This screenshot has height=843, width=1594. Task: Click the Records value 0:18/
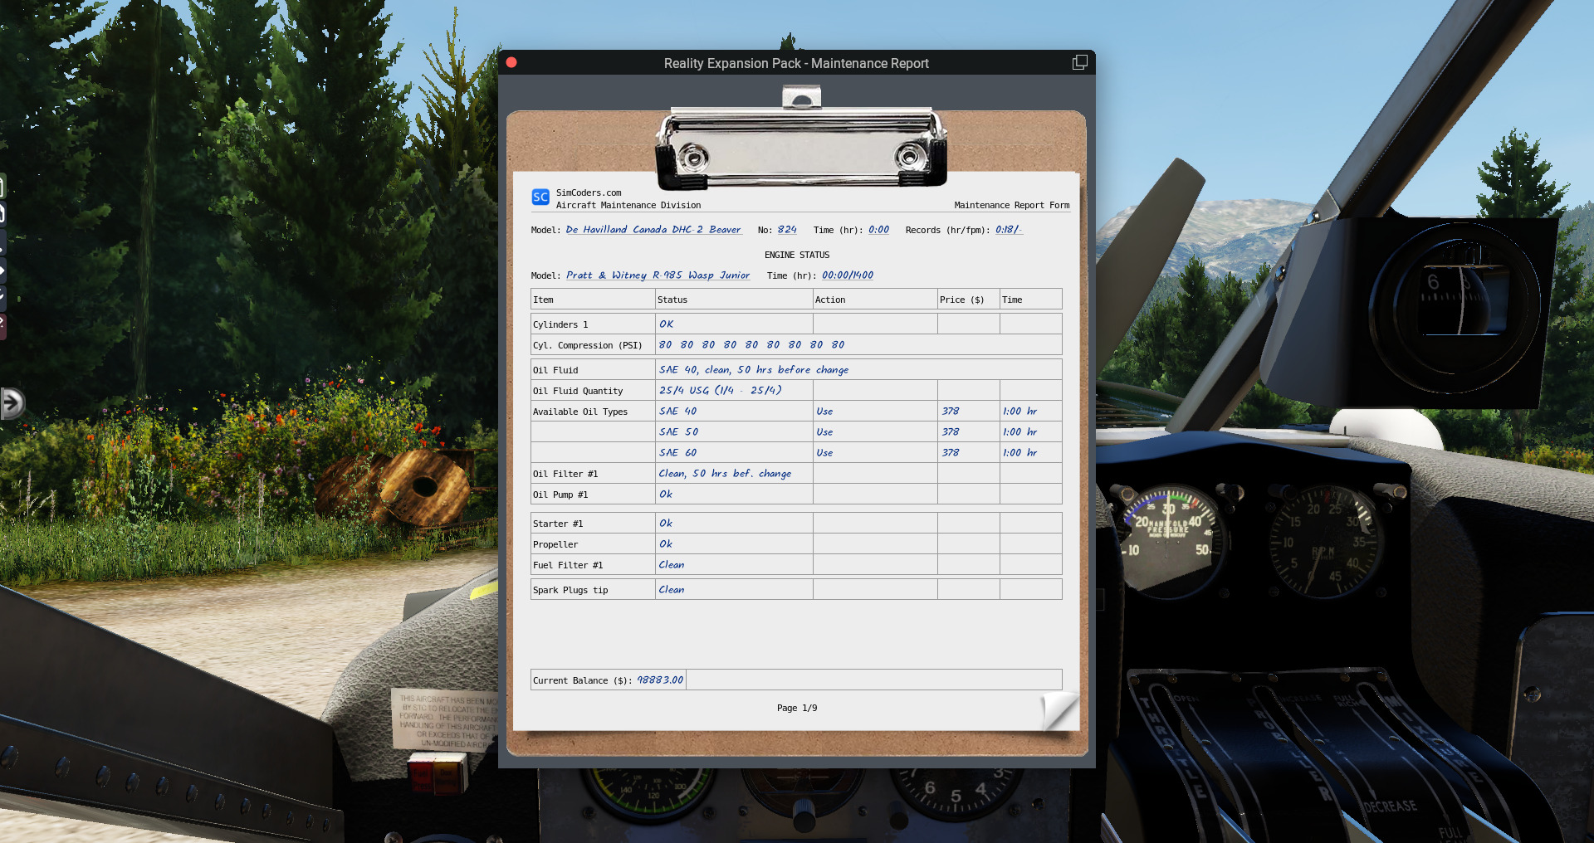(1008, 230)
